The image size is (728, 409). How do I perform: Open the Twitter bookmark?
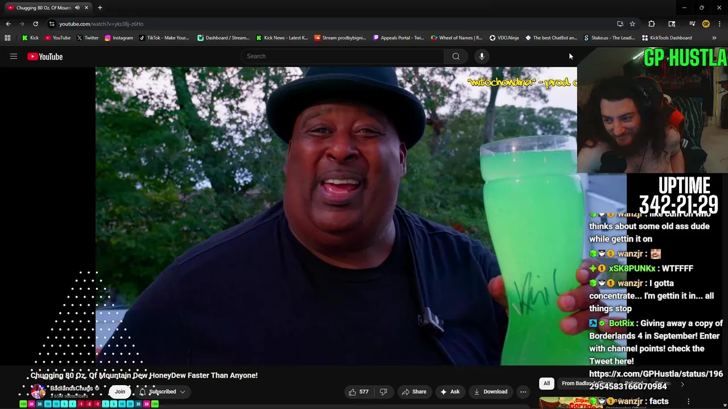[87, 38]
